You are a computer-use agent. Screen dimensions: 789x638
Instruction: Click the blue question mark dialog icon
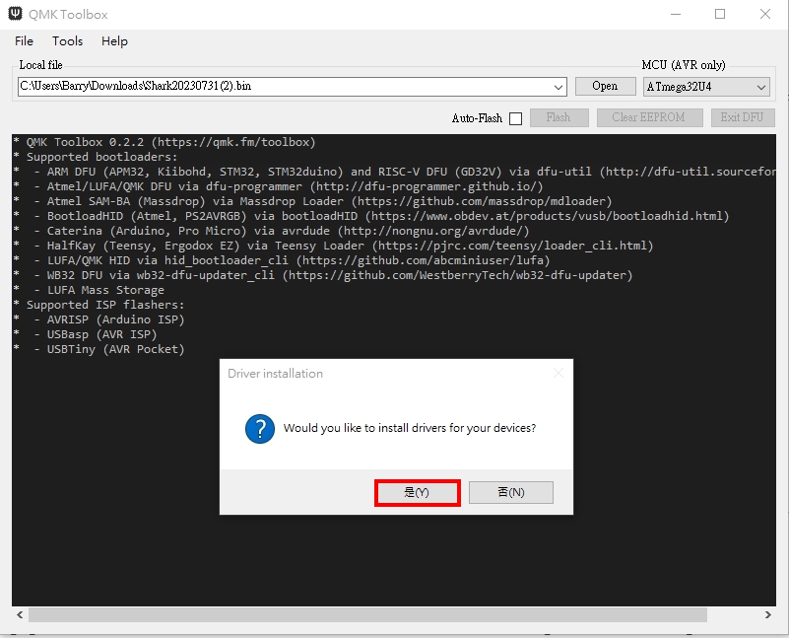(x=260, y=429)
